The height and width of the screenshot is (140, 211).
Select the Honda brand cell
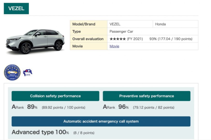pyautogui.click(x=176, y=24)
